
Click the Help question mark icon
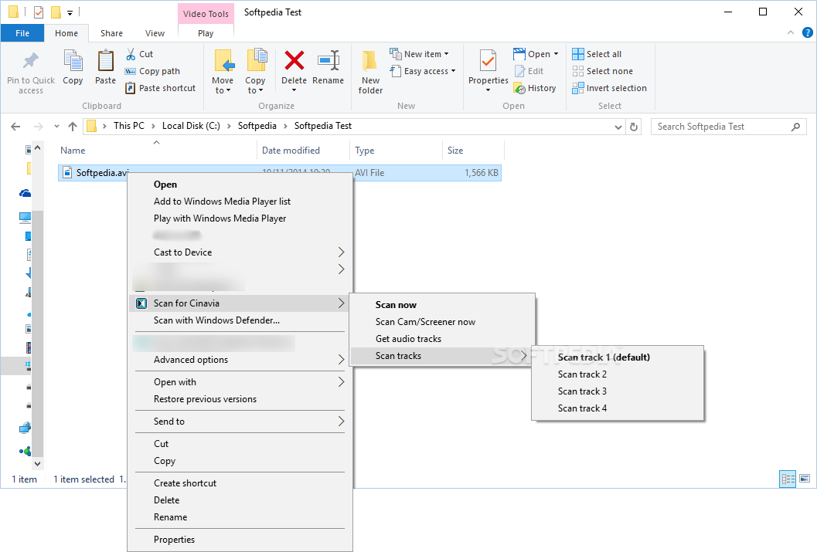click(807, 32)
